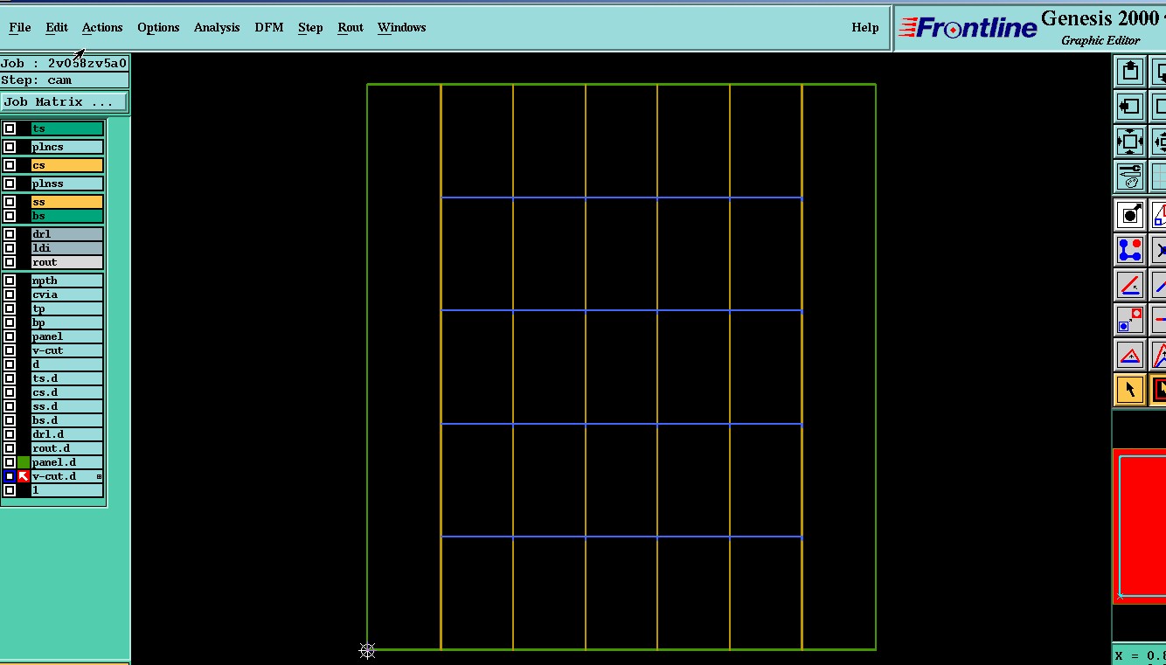Select the tp layer name
Screen dimensions: 1166x665
[x=67, y=308]
